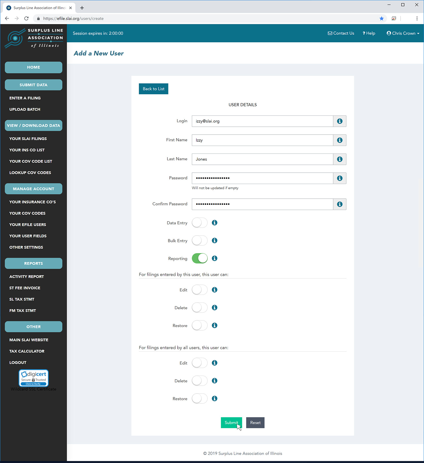Click the Surplus Line Association logo
The height and width of the screenshot is (463, 424).
[34, 38]
